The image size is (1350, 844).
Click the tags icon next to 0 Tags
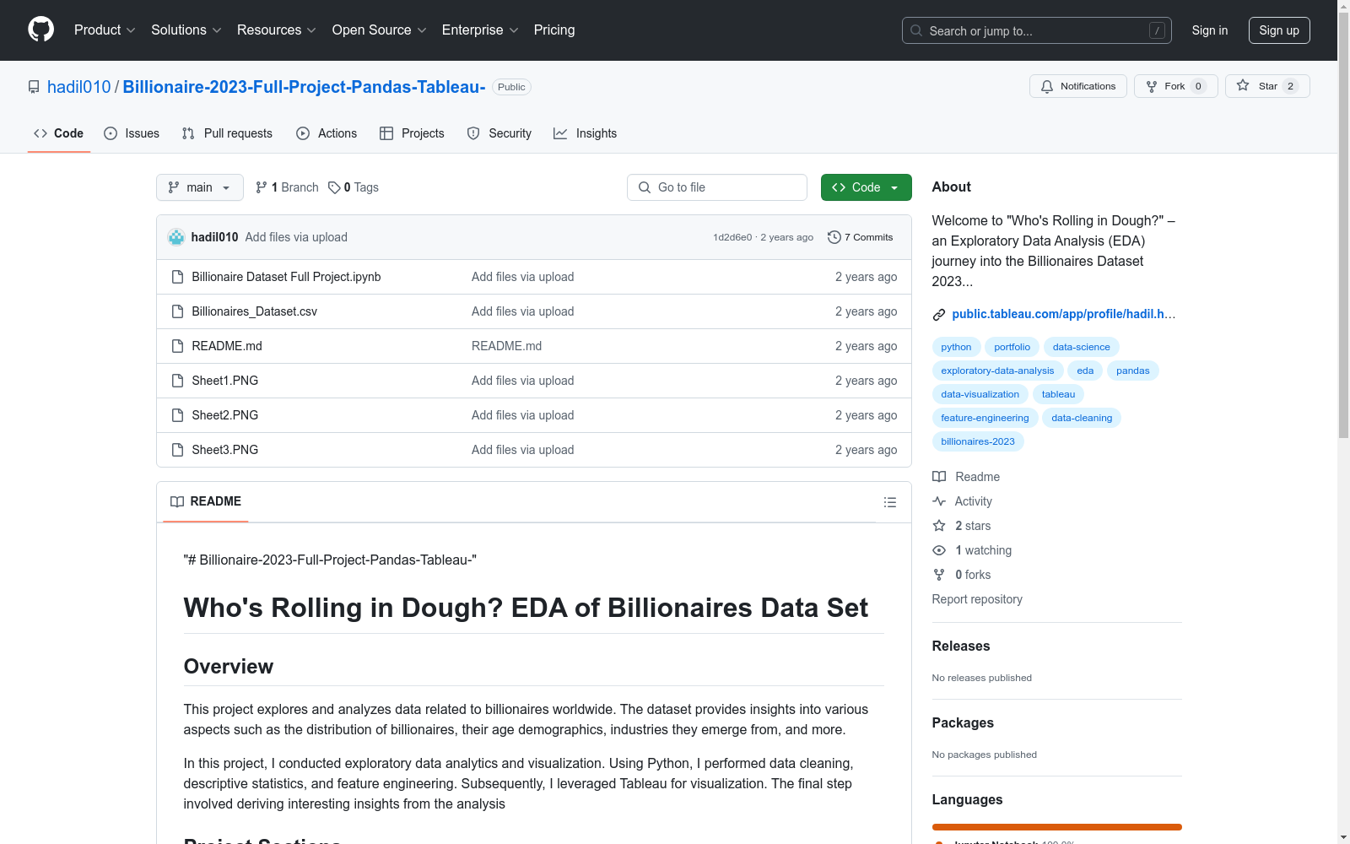[334, 187]
